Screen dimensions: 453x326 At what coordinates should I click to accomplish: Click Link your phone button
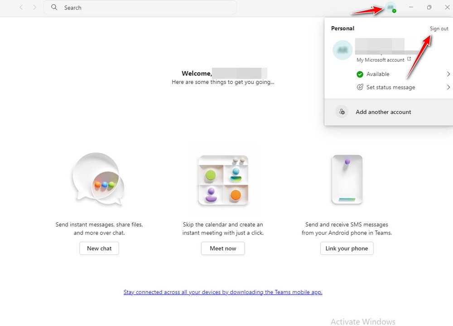coord(347,248)
